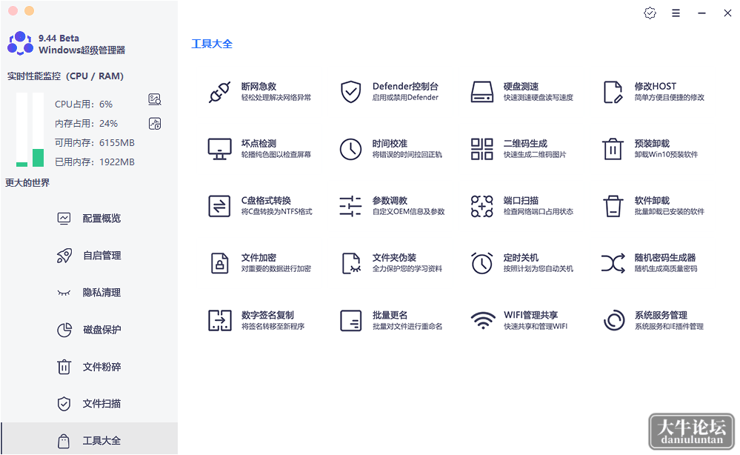Select 工具大全 in the sidebar

pos(89,439)
